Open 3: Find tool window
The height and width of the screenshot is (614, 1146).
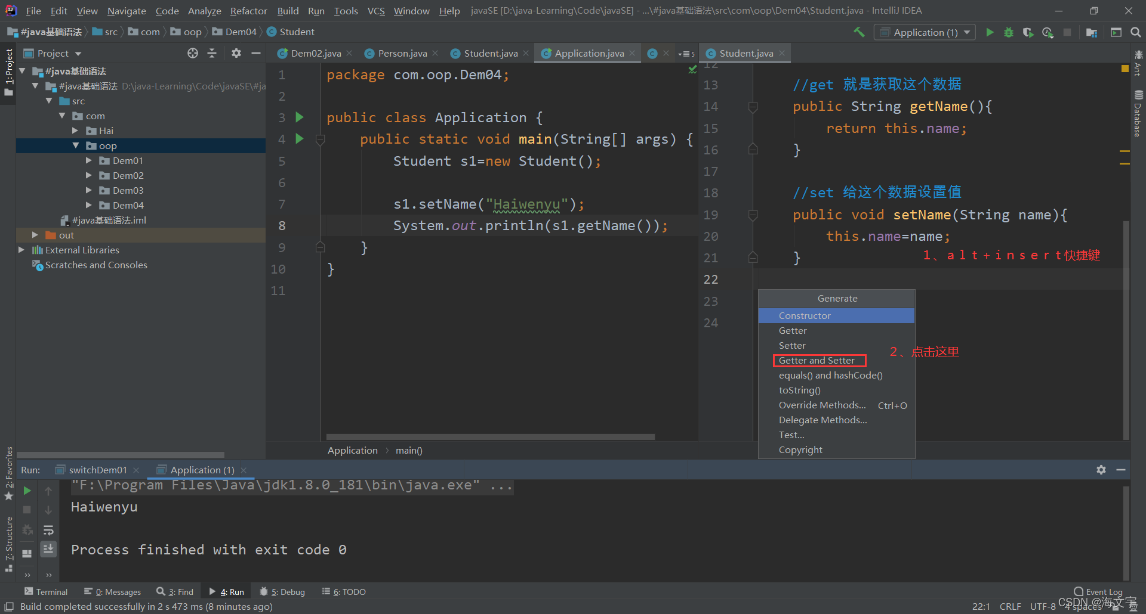tap(175, 592)
